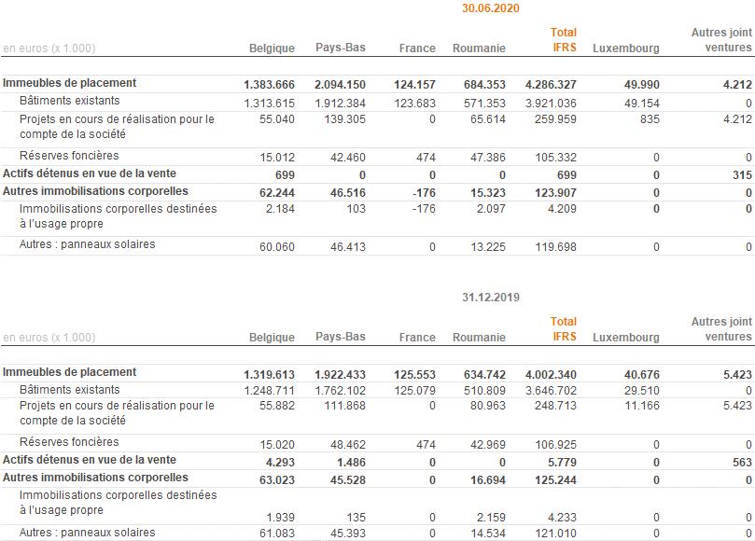Viewport: 755px width, 541px height.
Task: Select the Luxembourg value 49.990
Action: tap(642, 85)
